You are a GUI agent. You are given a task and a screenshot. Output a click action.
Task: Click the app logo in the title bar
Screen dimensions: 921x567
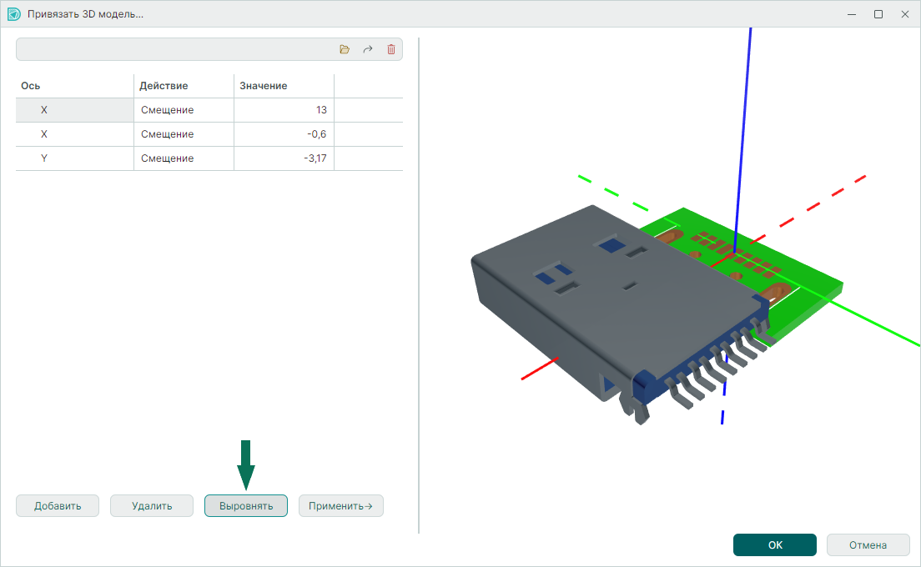pyautogui.click(x=13, y=14)
